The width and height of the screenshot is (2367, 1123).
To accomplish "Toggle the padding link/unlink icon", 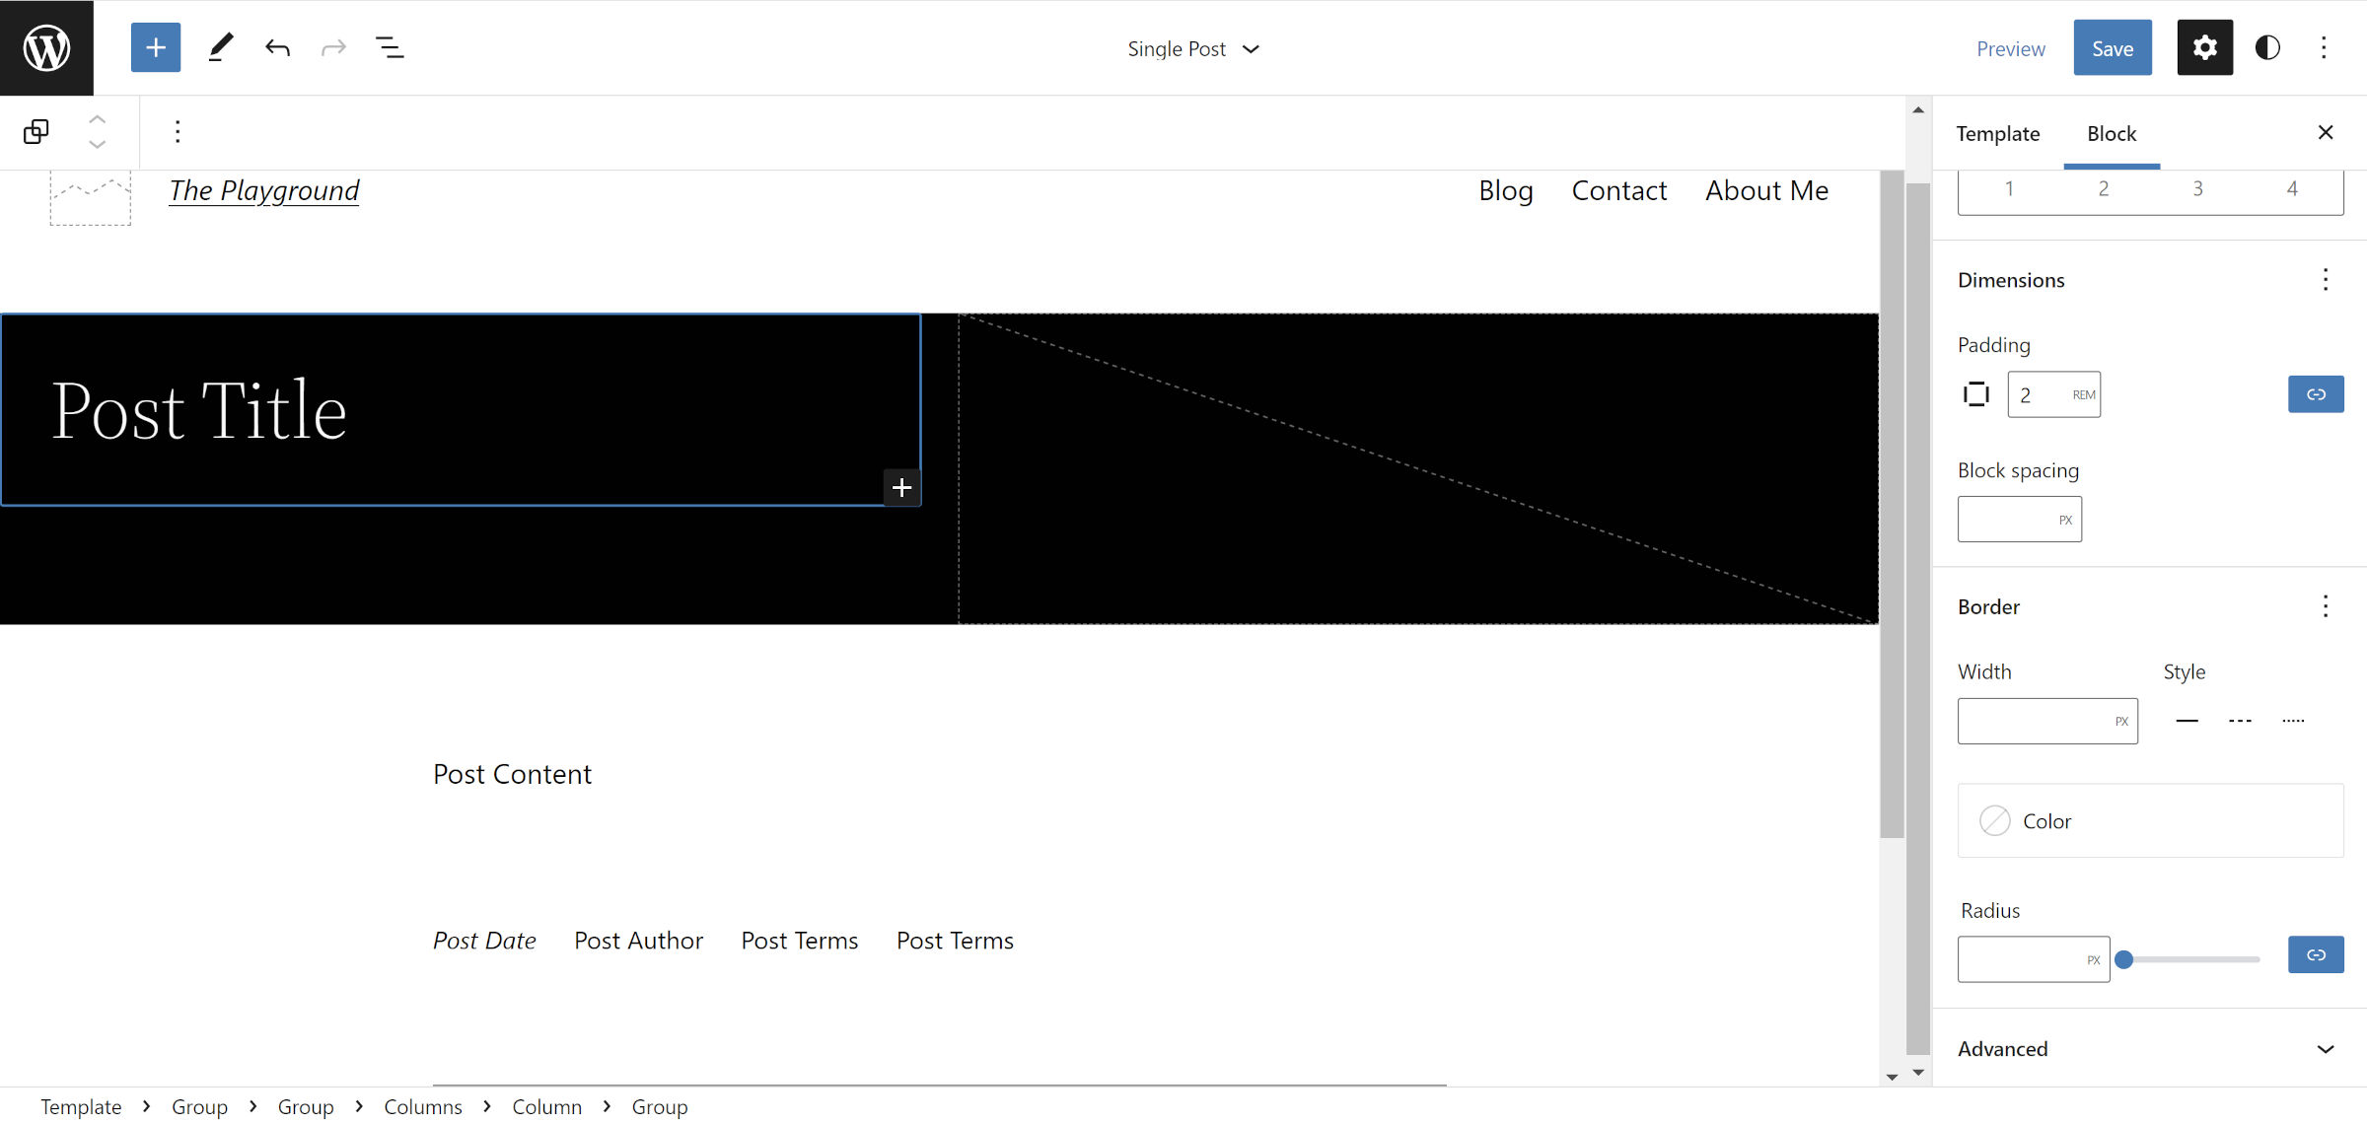I will (x=2314, y=394).
